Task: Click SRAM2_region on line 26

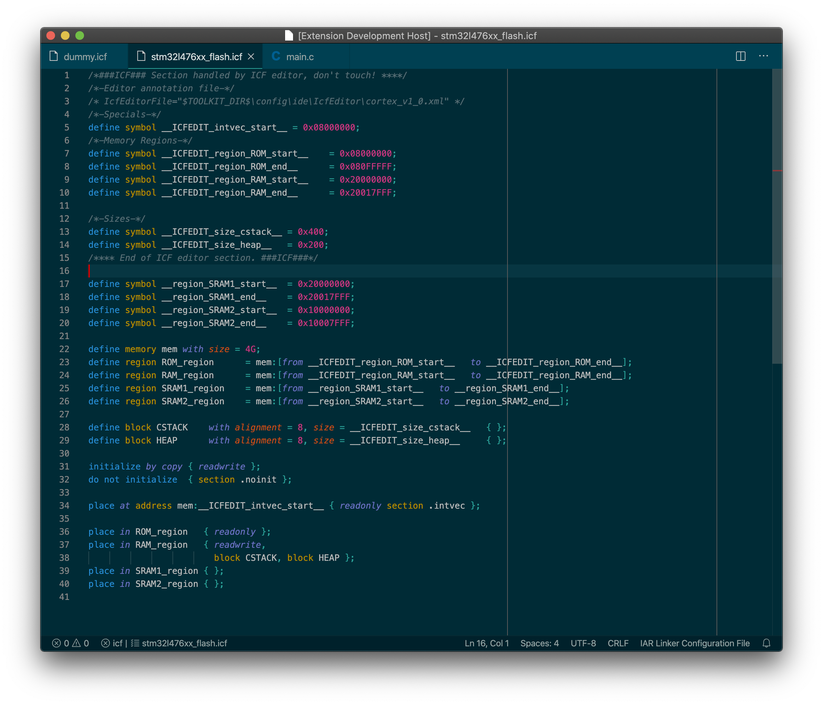Action: coord(193,401)
